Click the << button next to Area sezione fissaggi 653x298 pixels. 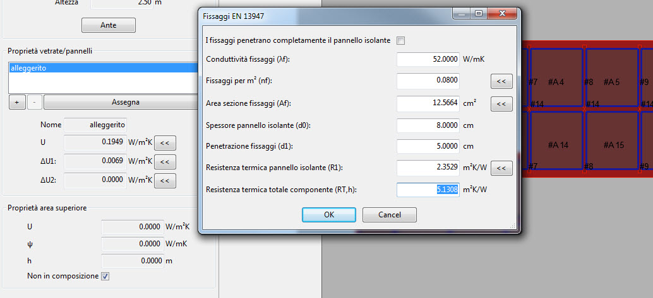click(501, 103)
